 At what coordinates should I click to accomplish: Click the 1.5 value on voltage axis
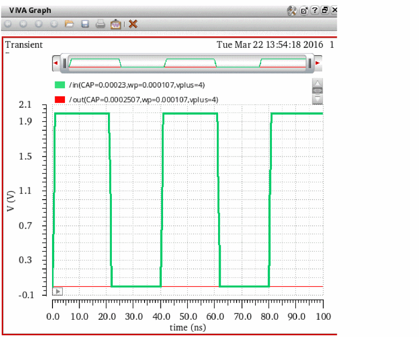click(25, 156)
